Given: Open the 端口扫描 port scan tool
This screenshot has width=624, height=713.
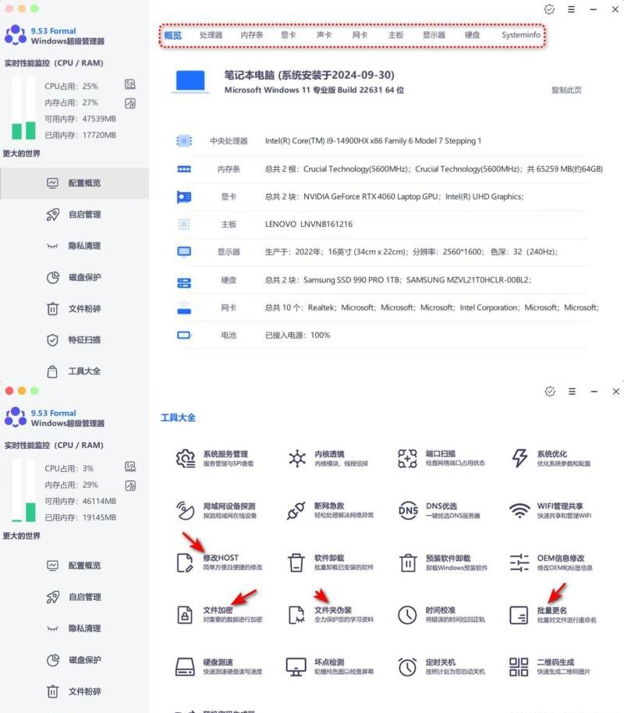Looking at the screenshot, I should [x=408, y=458].
